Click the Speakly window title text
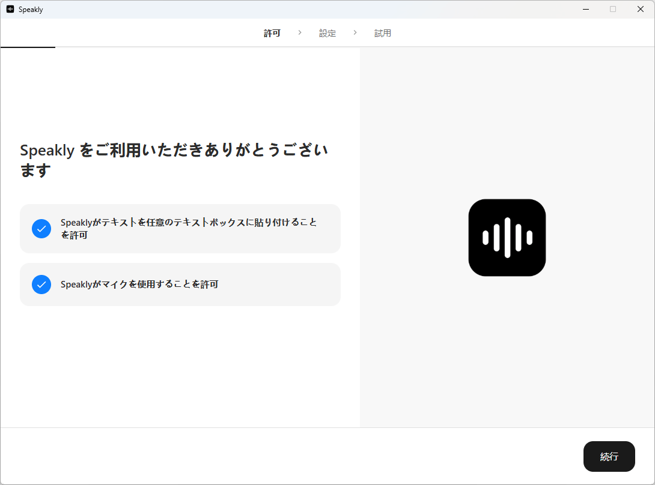This screenshot has width=655, height=485. pos(31,10)
